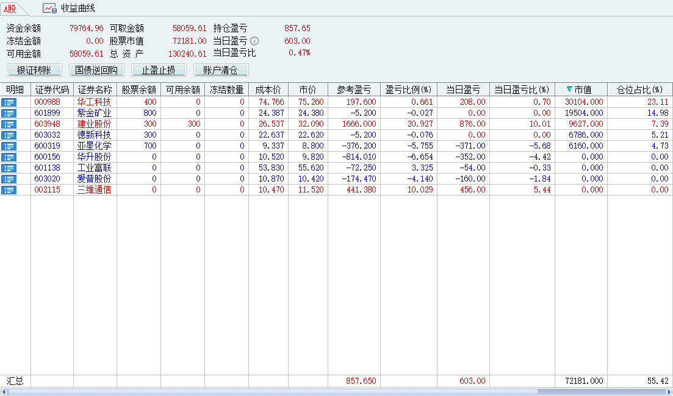Sort by 证券名称 column header

pyautogui.click(x=95, y=90)
